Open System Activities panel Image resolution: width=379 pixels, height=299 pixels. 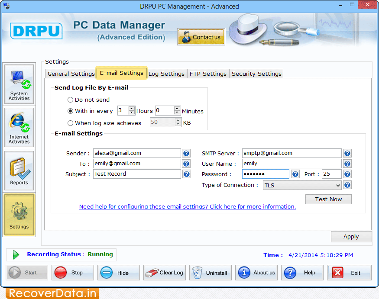click(x=19, y=84)
